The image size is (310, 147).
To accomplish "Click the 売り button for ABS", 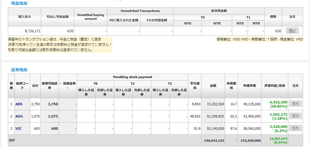I will pyautogui.click(x=295, y=104).
